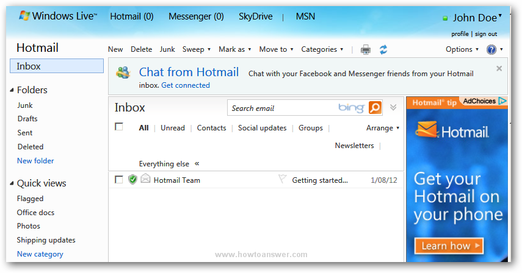Go to SkyDrive

pos(256,16)
